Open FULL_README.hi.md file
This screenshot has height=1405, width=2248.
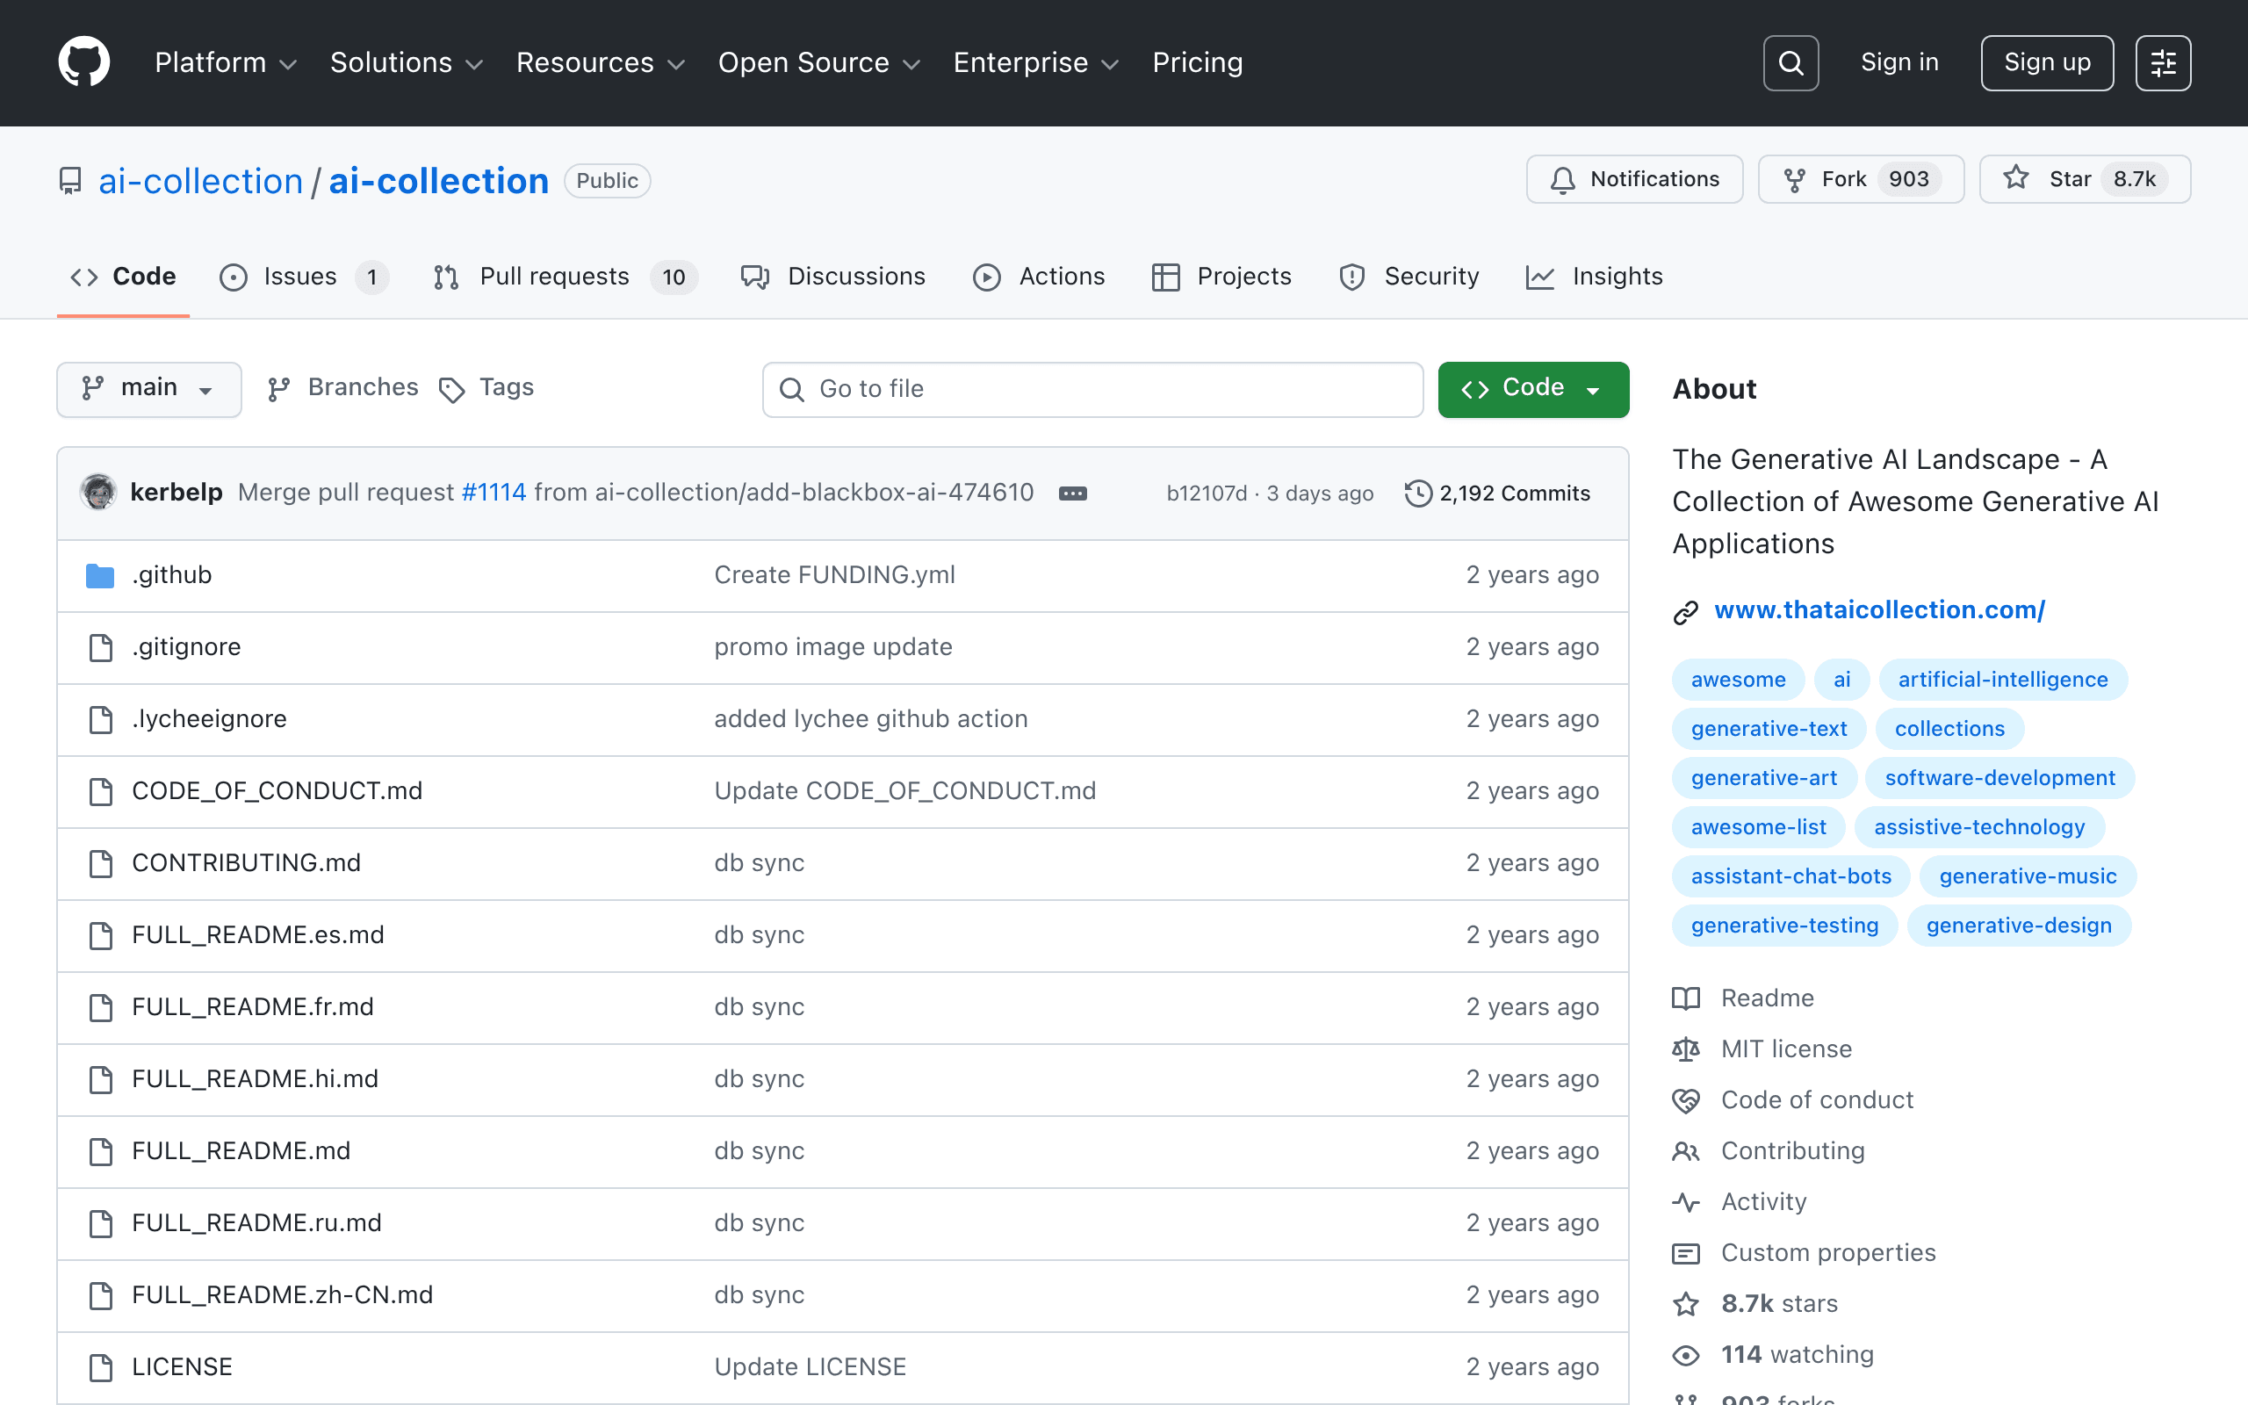coord(255,1079)
